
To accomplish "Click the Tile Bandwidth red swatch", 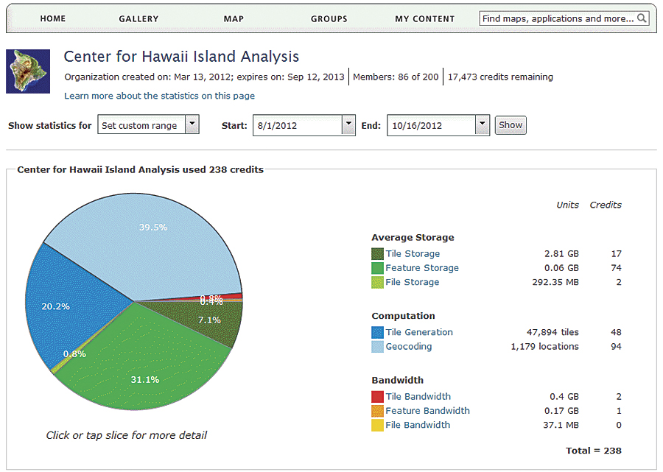I will tap(377, 397).
